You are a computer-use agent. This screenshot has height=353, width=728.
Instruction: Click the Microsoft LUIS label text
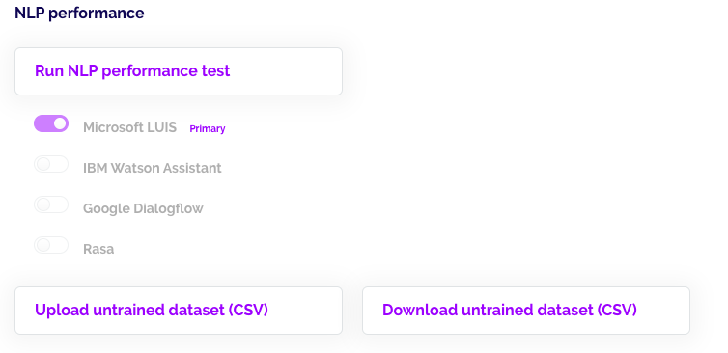point(130,127)
